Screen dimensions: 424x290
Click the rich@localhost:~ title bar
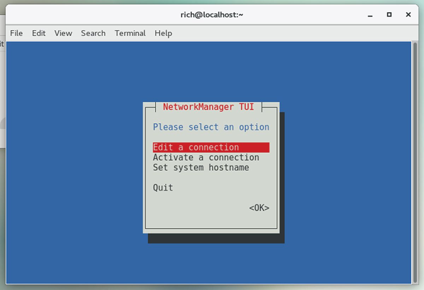point(212,15)
